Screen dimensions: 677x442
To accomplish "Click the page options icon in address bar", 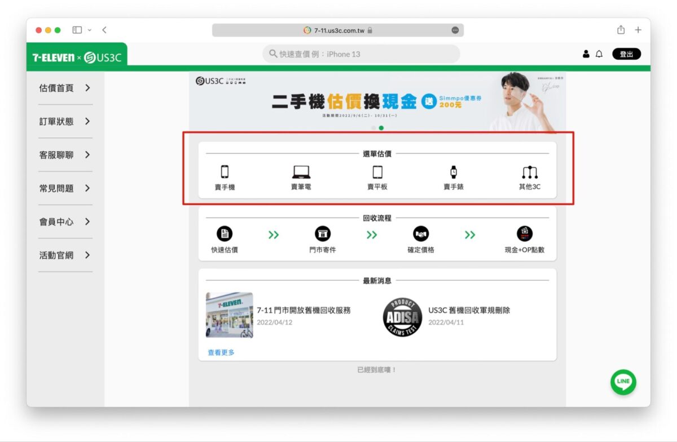I will (x=455, y=30).
